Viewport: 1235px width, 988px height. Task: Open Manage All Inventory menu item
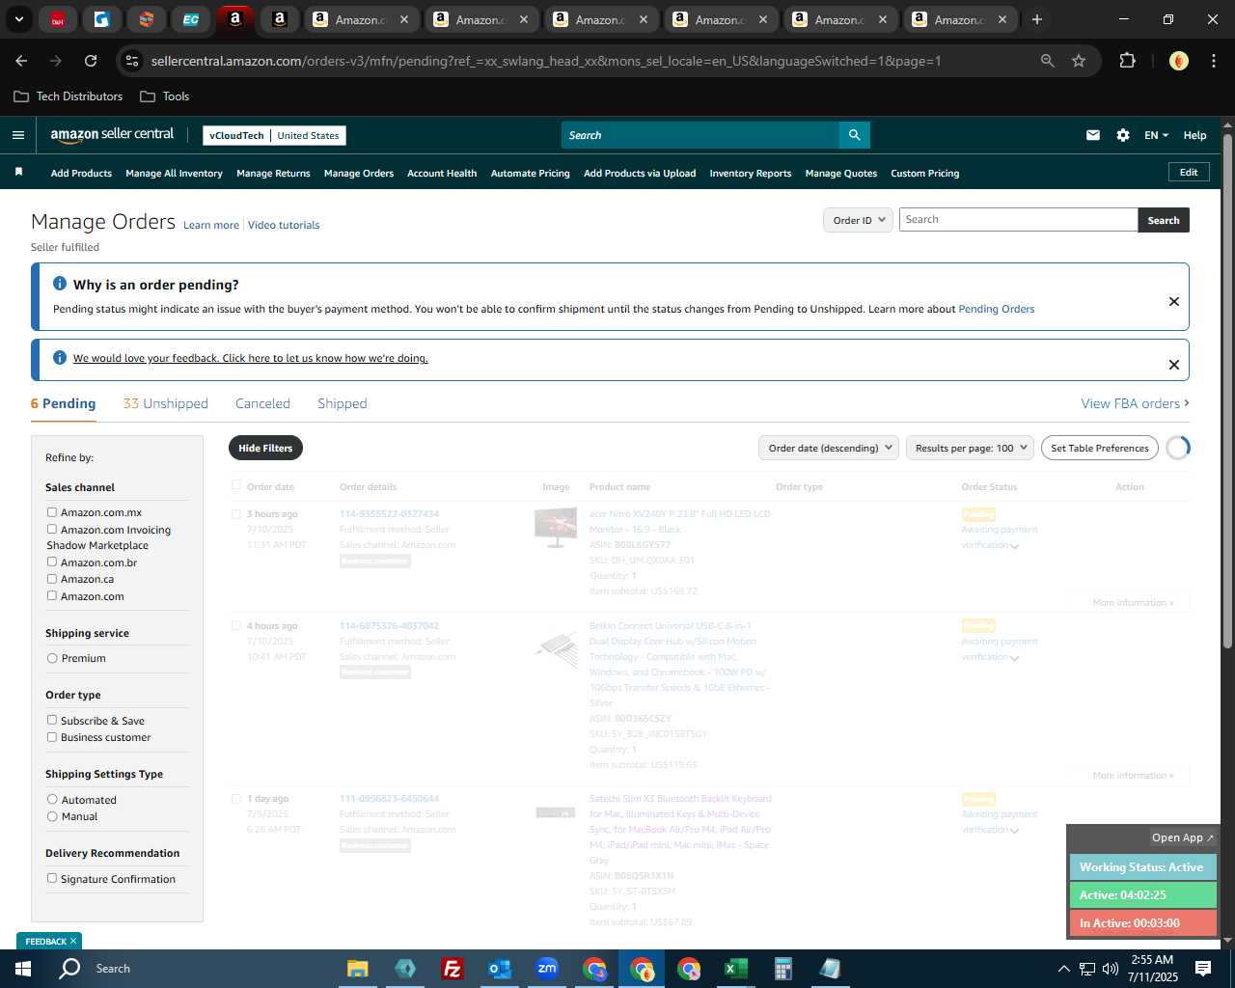click(174, 174)
